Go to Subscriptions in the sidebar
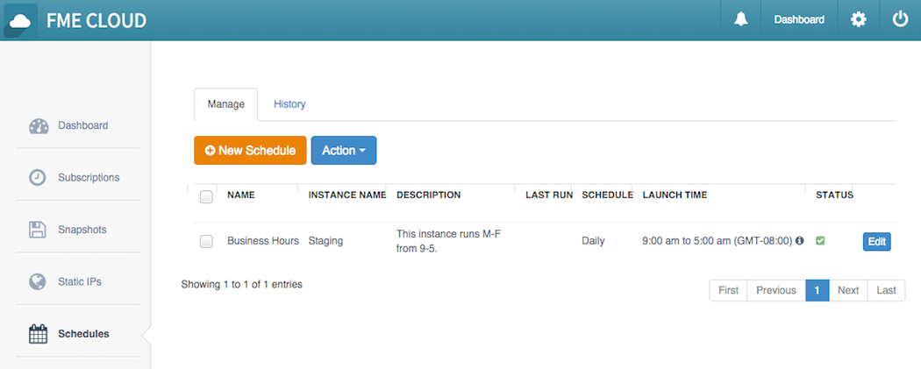Screen dimensions: 921x369 coord(89,177)
